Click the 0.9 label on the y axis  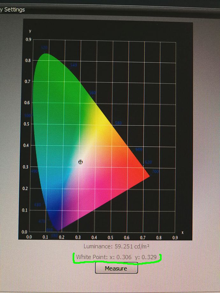29,39
